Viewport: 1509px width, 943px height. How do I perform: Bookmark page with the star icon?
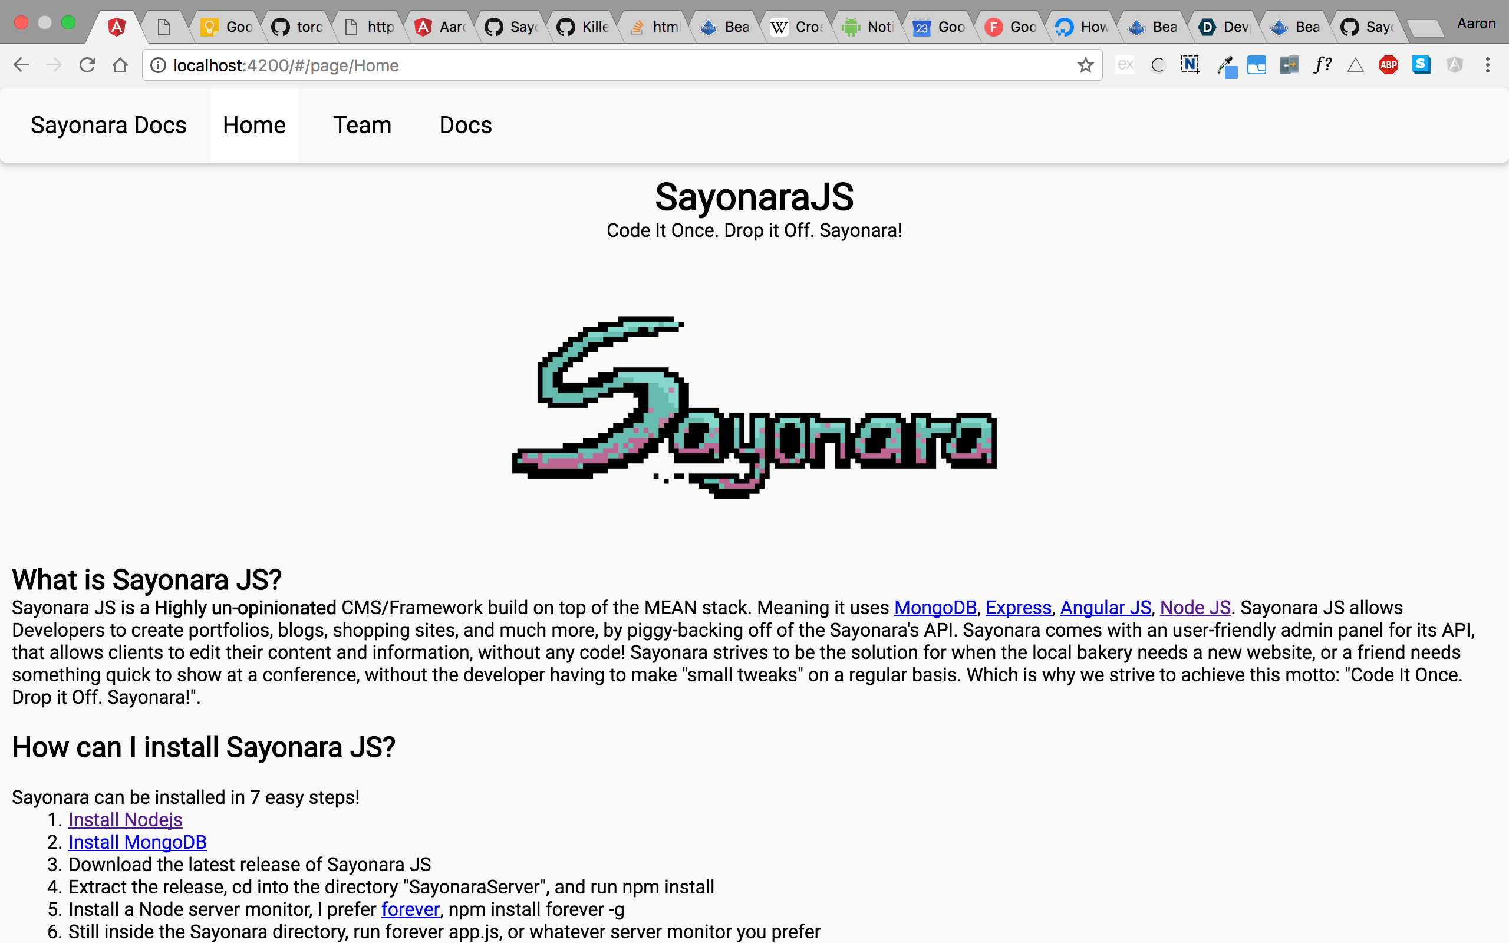[x=1085, y=65]
